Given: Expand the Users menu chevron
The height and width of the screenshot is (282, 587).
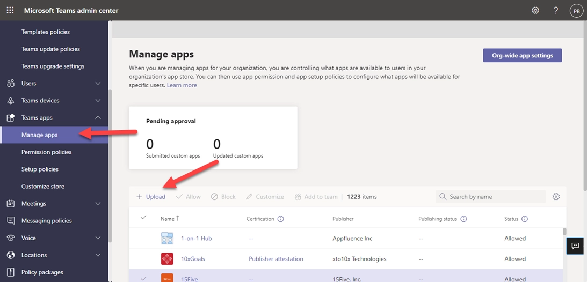Looking at the screenshot, I should click(x=98, y=83).
